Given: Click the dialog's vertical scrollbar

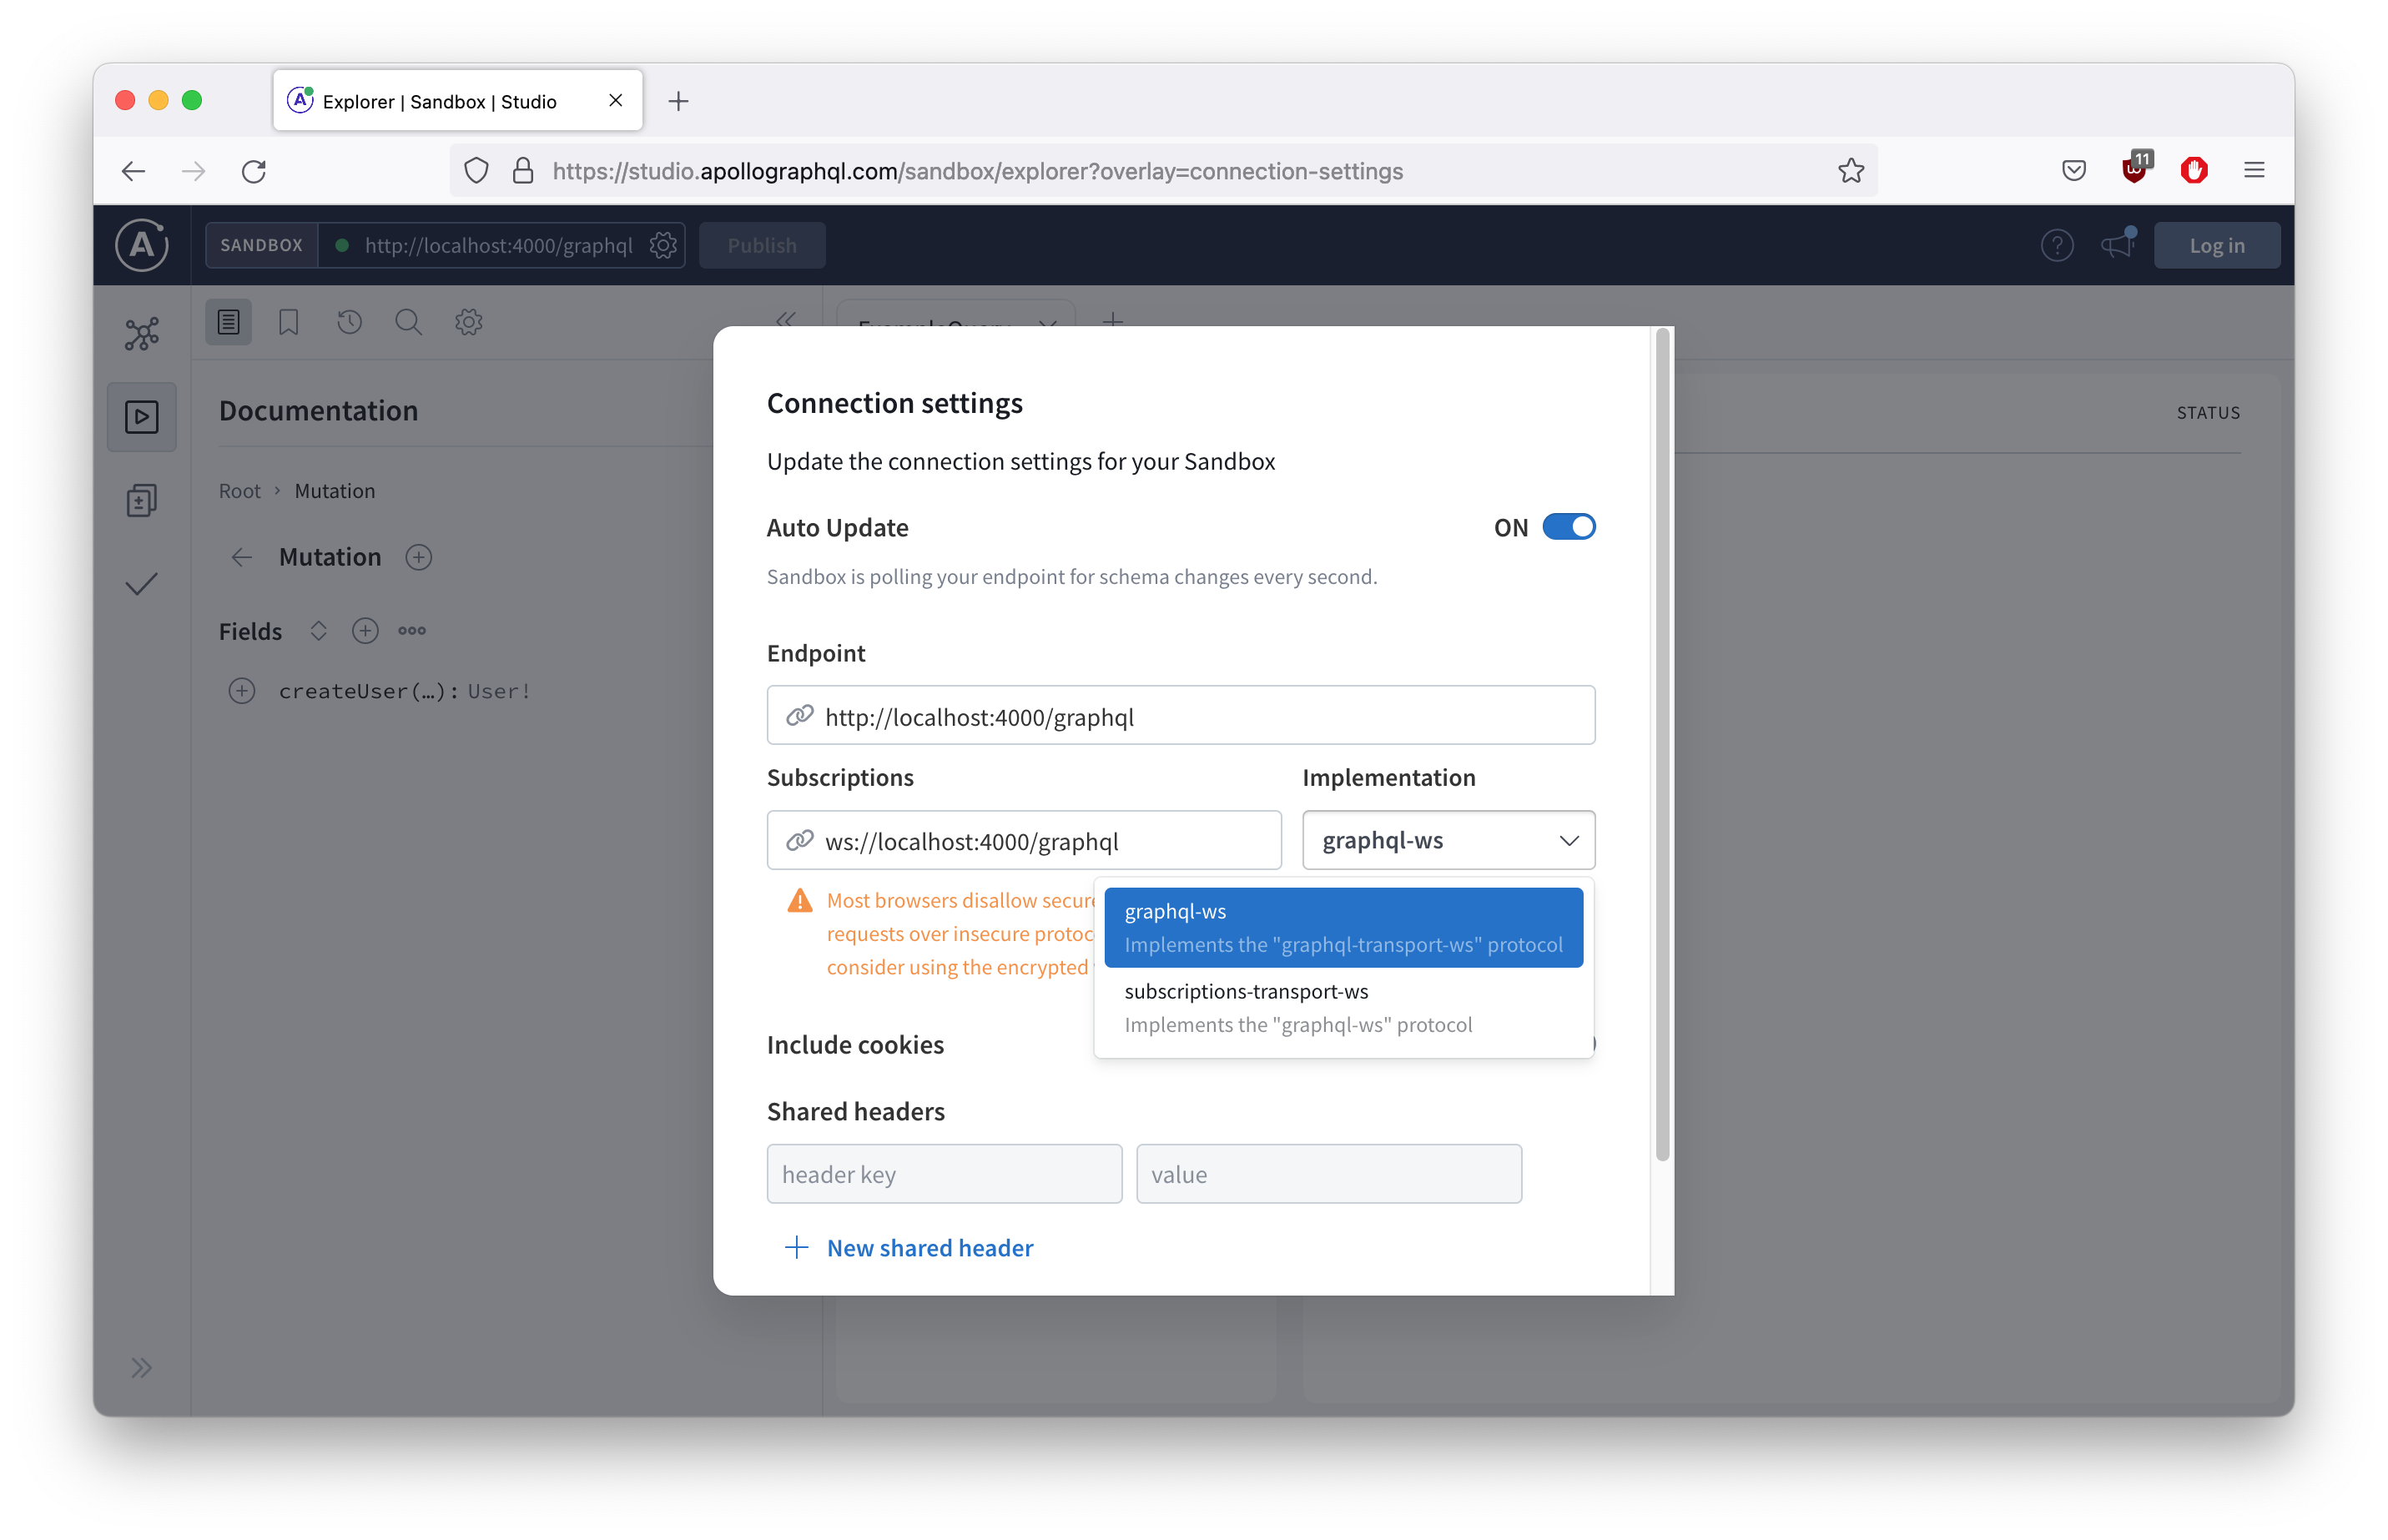Looking at the screenshot, I should click(x=1662, y=745).
